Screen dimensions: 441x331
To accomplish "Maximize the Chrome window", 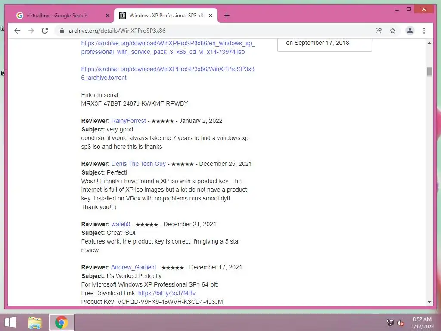I will coord(409,9).
